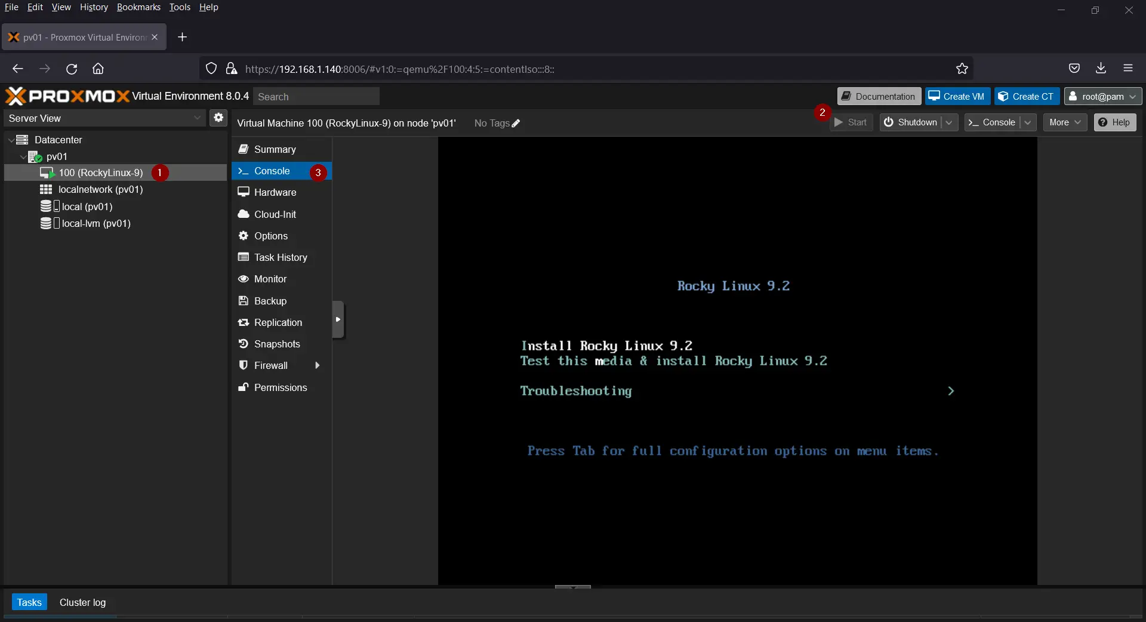Open Cloud-Init settings
This screenshot has width=1146, height=622.
pyautogui.click(x=281, y=214)
